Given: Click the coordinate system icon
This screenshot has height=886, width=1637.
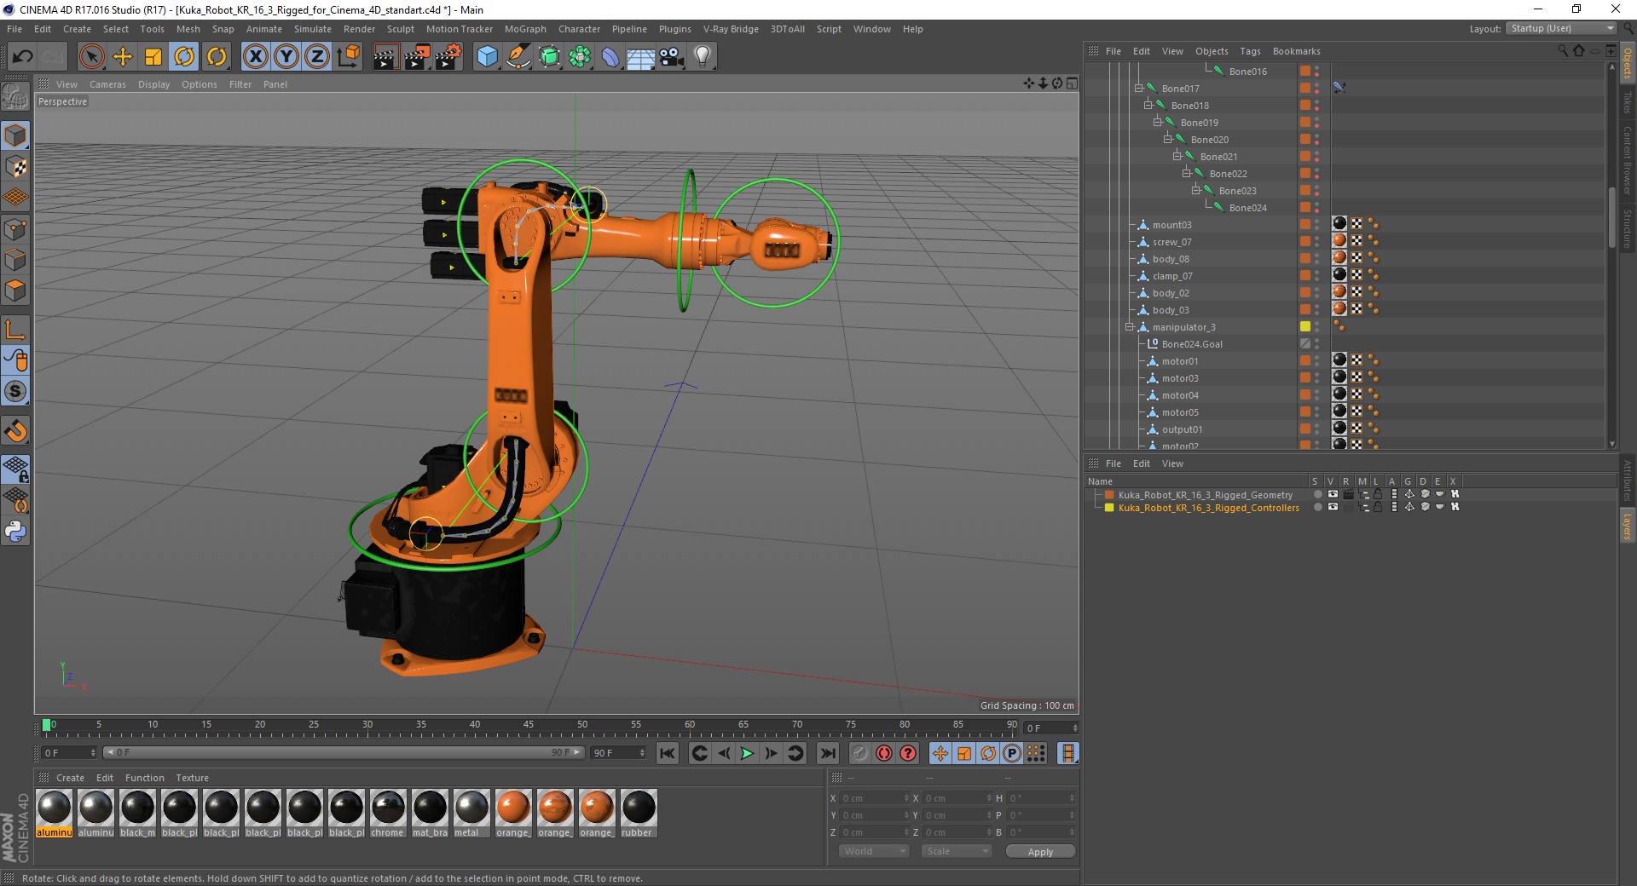Looking at the screenshot, I should (x=348, y=57).
